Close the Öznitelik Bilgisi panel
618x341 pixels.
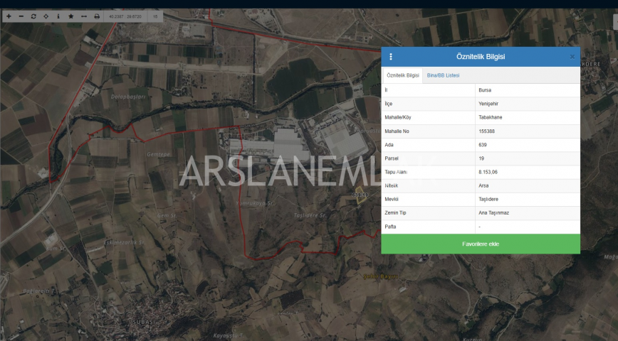point(572,57)
